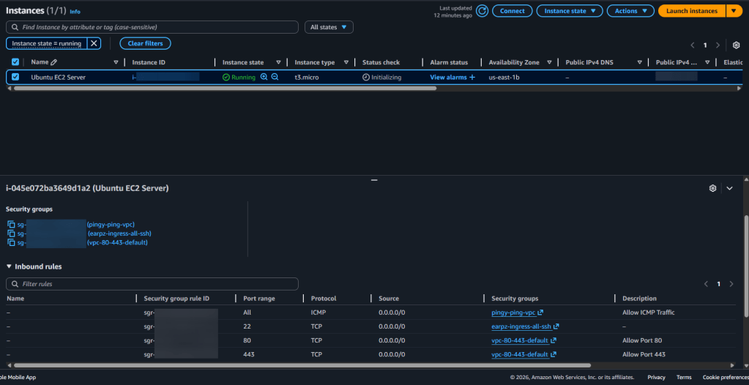This screenshot has width=749, height=385.
Task: Zoom in on Running instance state filter
Action: 264,77
